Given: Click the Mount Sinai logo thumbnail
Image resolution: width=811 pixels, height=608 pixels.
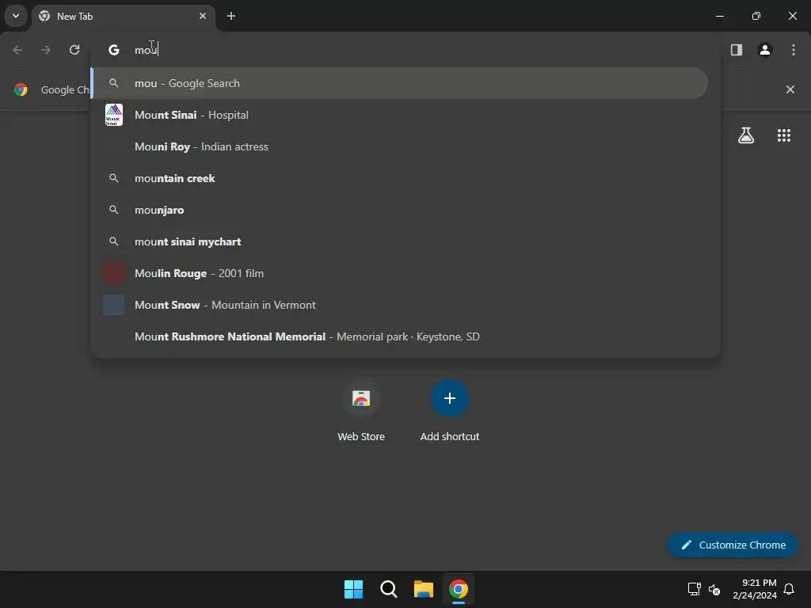Looking at the screenshot, I should pyautogui.click(x=114, y=115).
